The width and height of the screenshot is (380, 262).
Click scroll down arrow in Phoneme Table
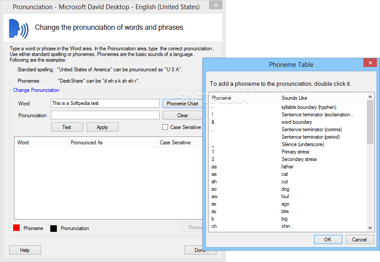pos(370,227)
